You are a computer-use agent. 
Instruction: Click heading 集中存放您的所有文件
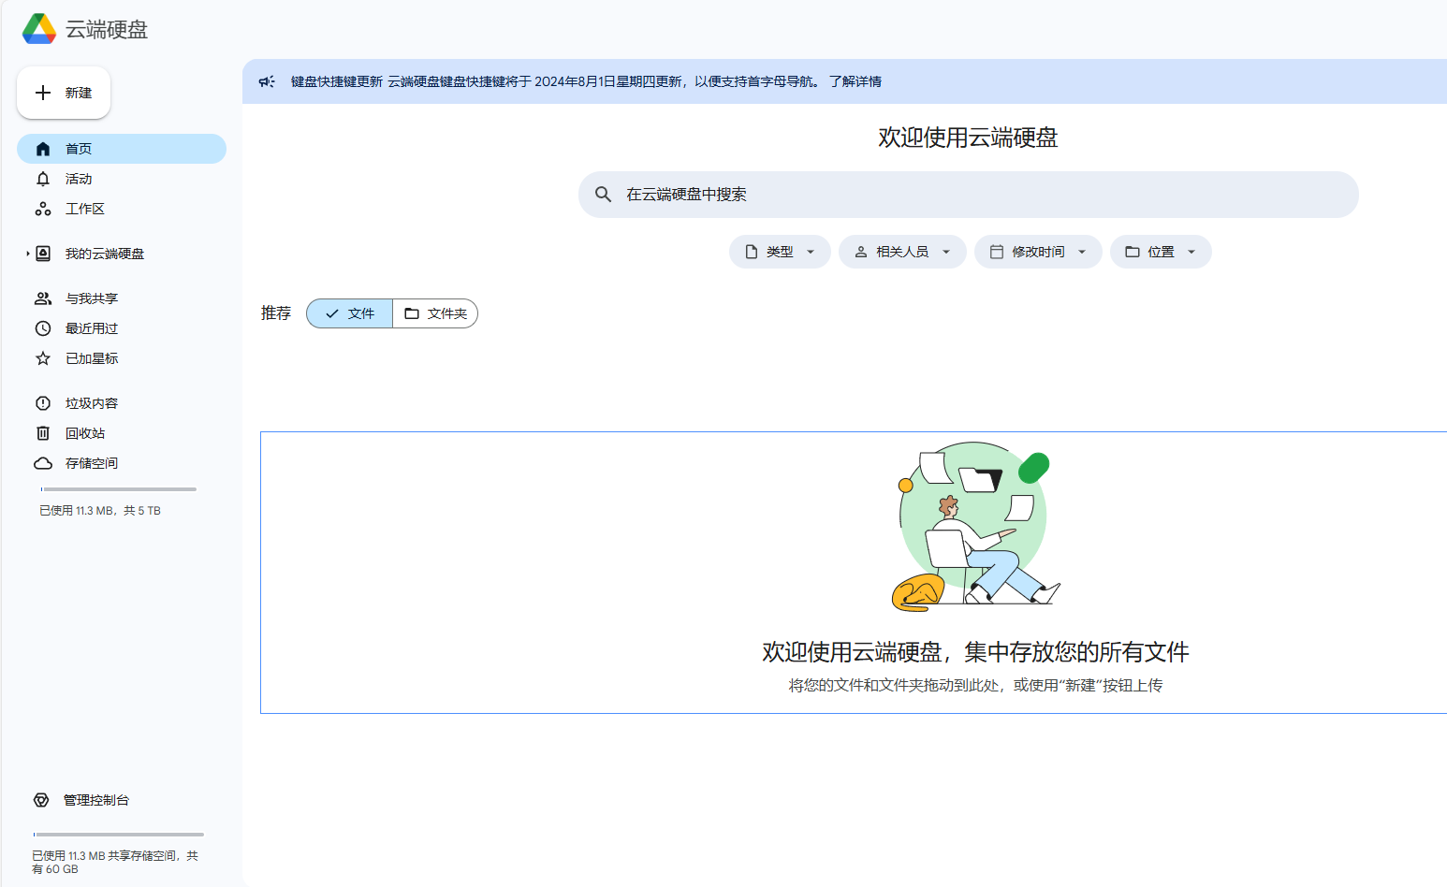click(x=1076, y=652)
